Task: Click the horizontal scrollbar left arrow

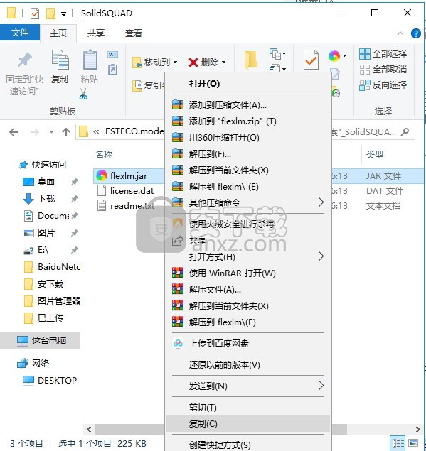Action: (x=89, y=430)
